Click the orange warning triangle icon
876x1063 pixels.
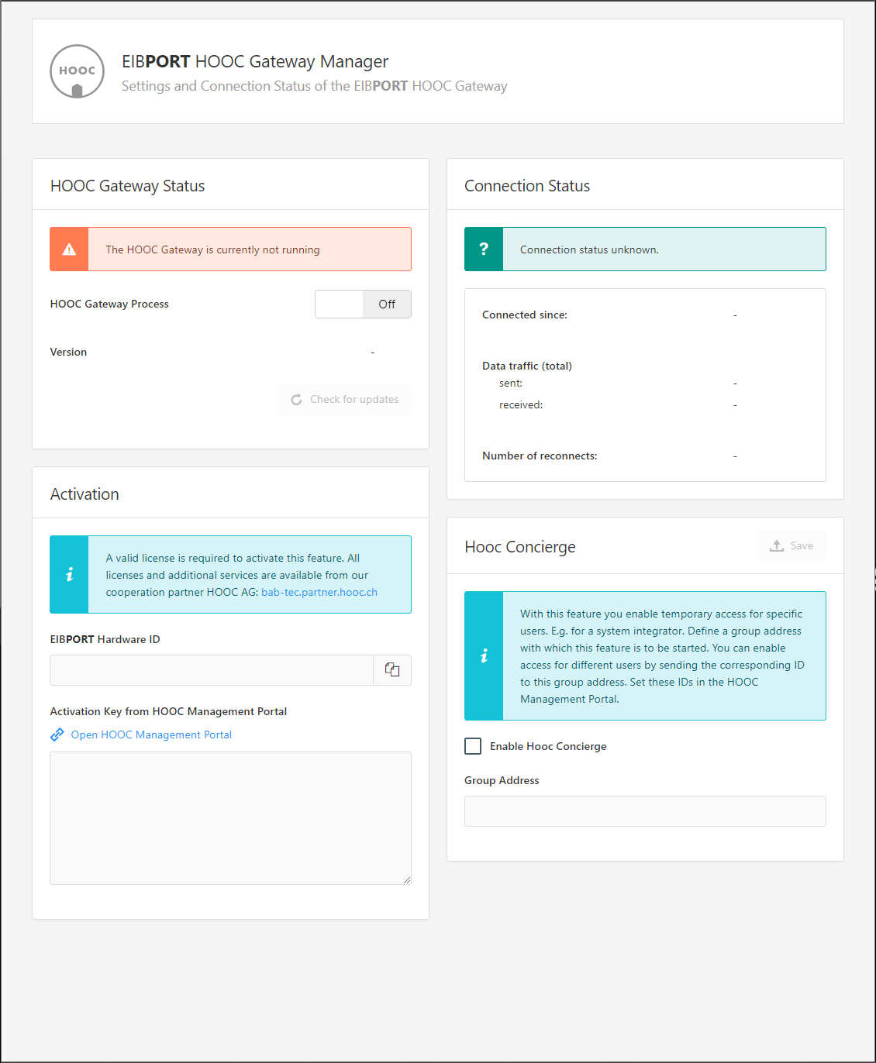(x=69, y=249)
